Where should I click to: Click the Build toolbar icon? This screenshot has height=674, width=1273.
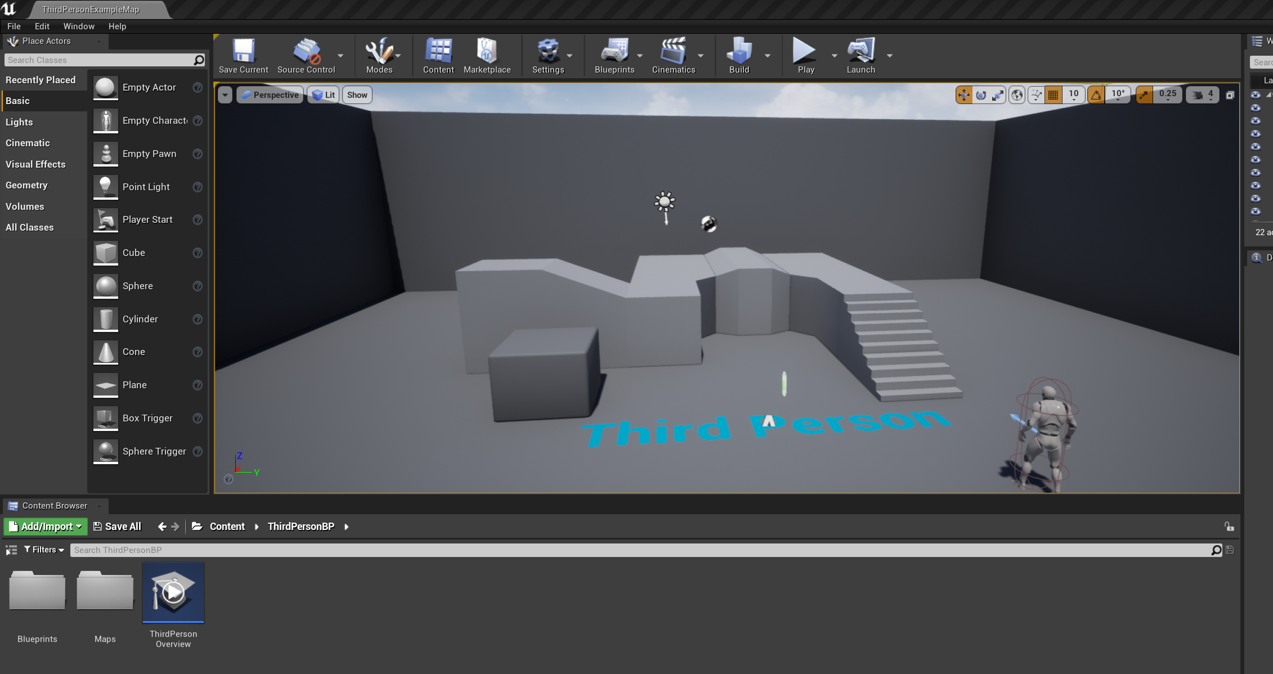[739, 56]
